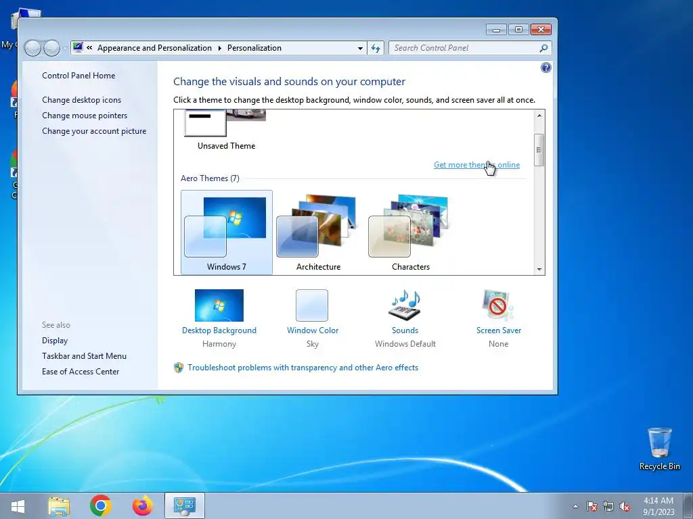Close the Personalization window
693x519 pixels.
pyautogui.click(x=541, y=30)
